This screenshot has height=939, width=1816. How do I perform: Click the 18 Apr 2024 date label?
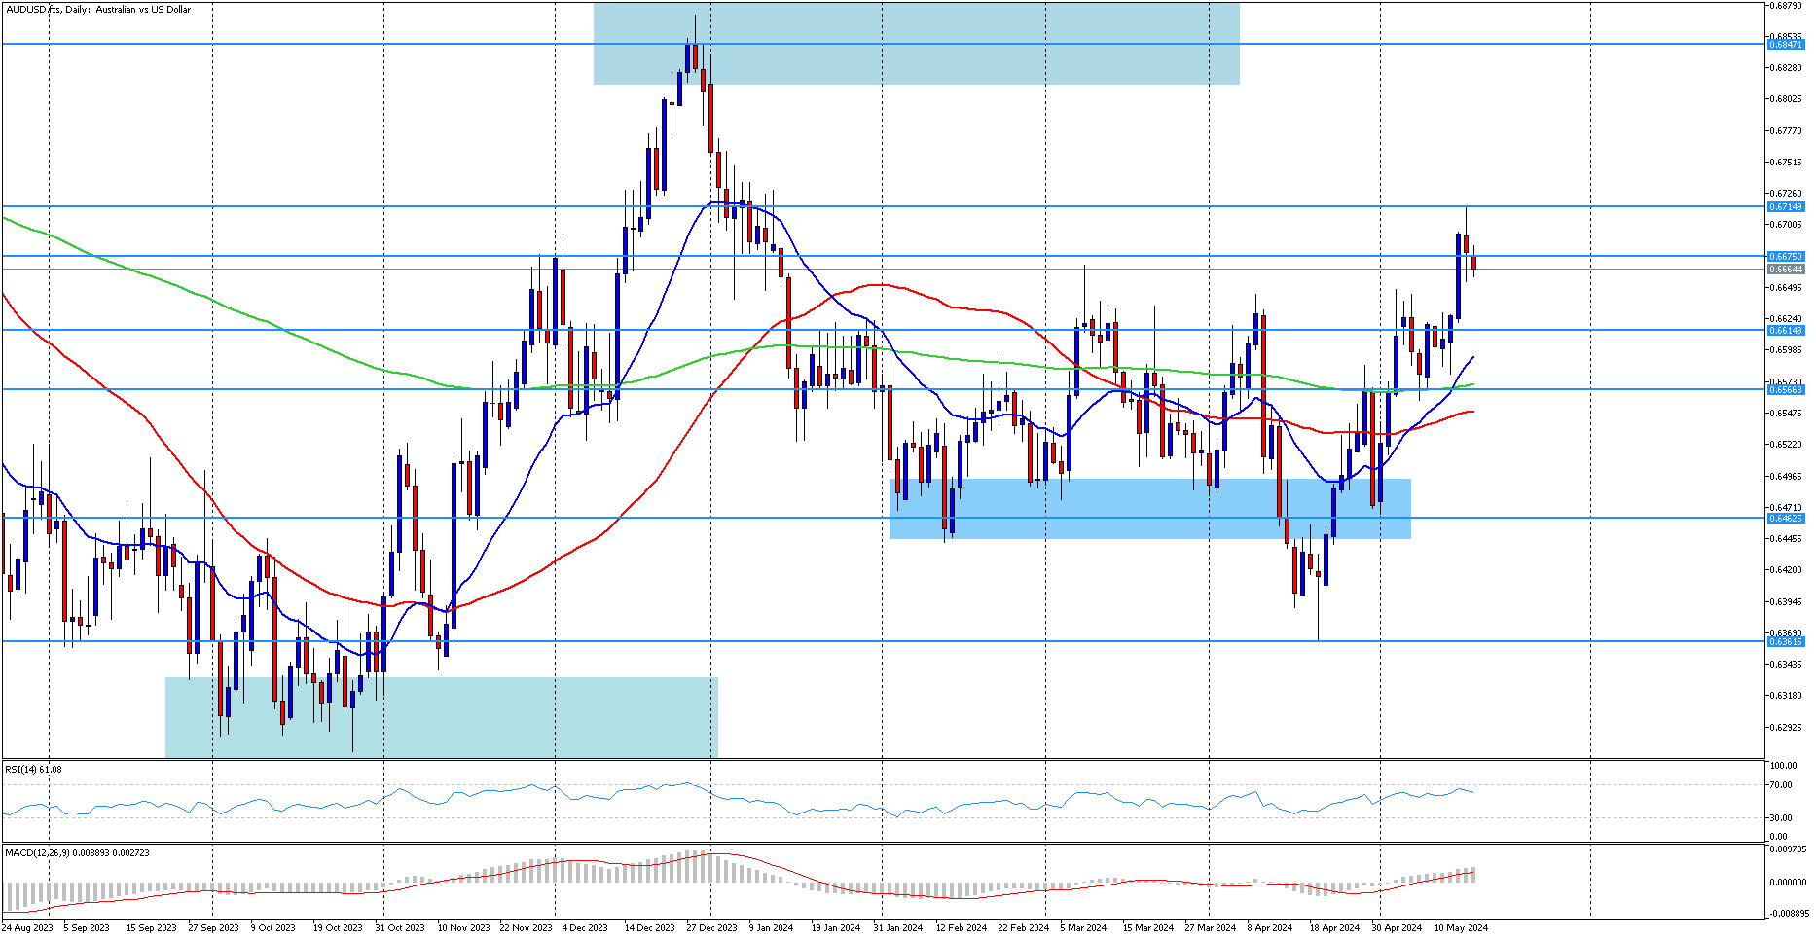1334,927
